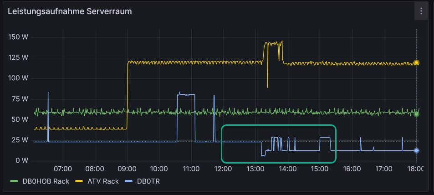Click the 100 W y-axis label
The image size is (434, 195).
18,78
